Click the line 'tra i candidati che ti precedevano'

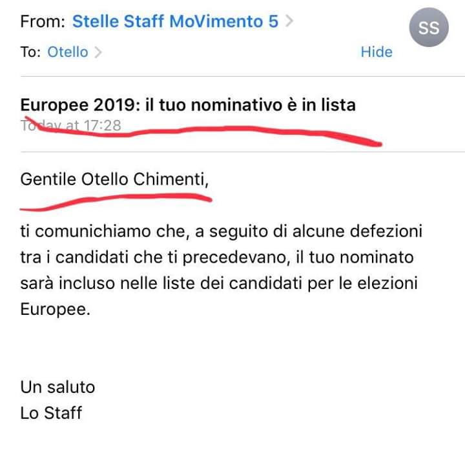pos(217,257)
